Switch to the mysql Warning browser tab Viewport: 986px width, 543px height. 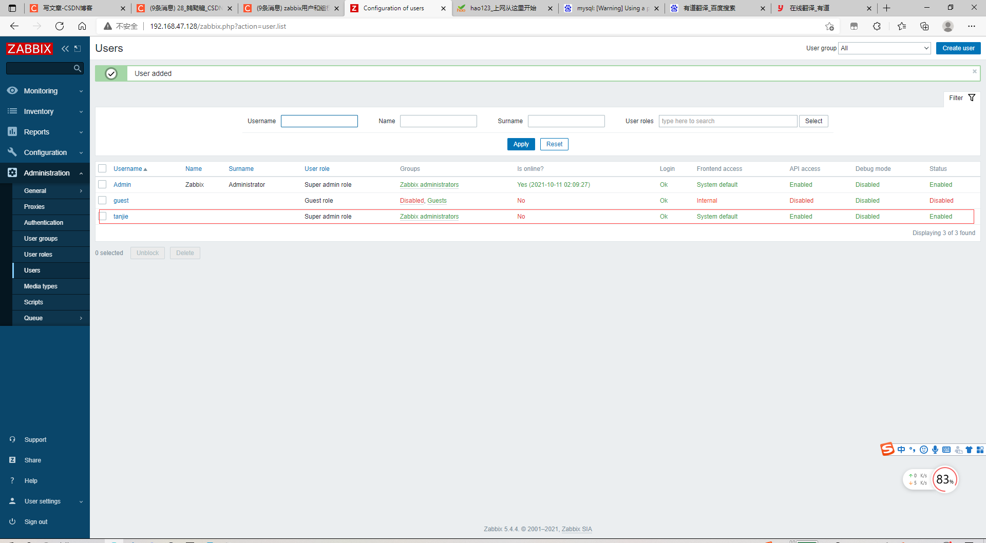[611, 8]
